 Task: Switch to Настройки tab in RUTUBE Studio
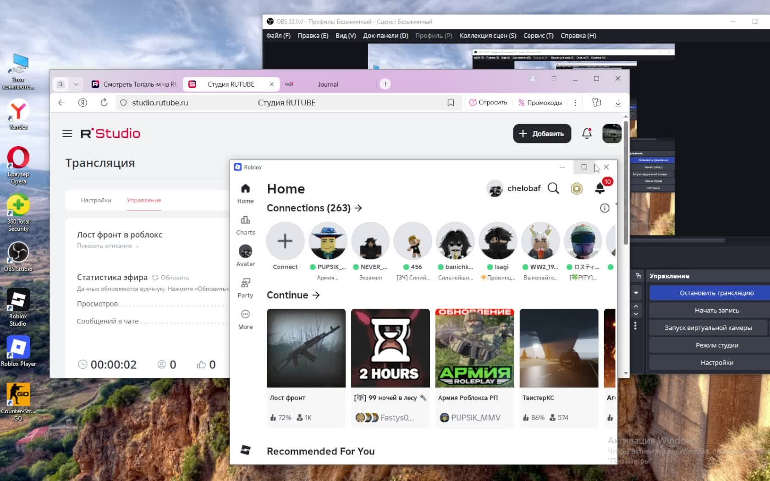[x=96, y=200]
